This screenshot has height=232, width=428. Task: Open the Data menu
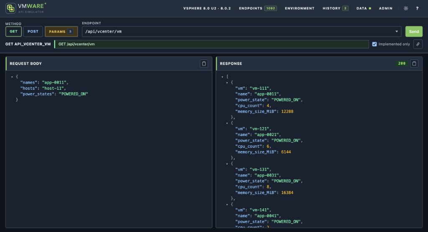point(364,8)
